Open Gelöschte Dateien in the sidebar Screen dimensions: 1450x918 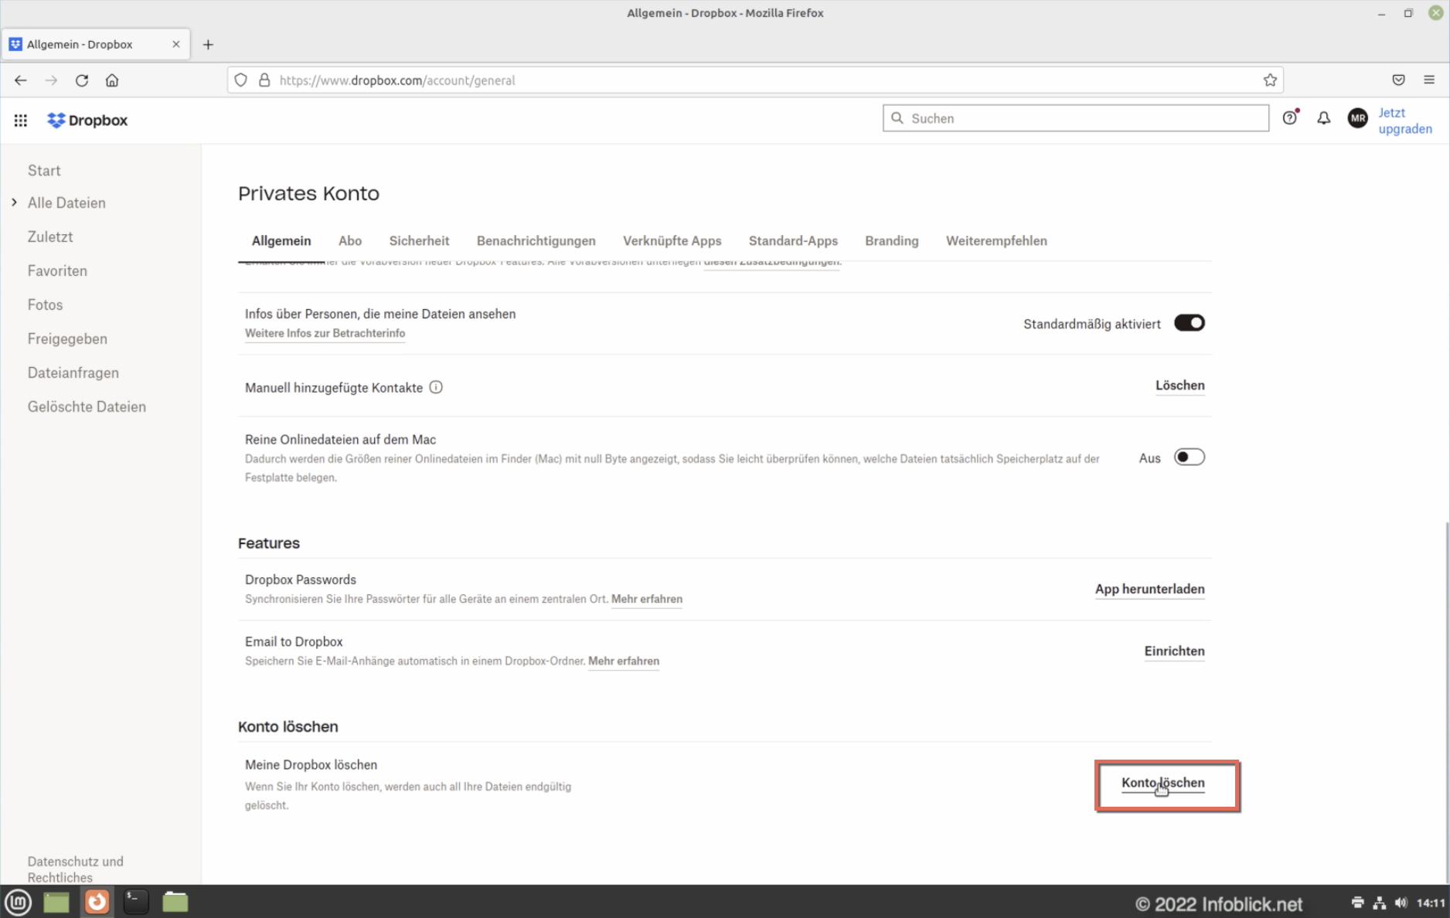[87, 407]
